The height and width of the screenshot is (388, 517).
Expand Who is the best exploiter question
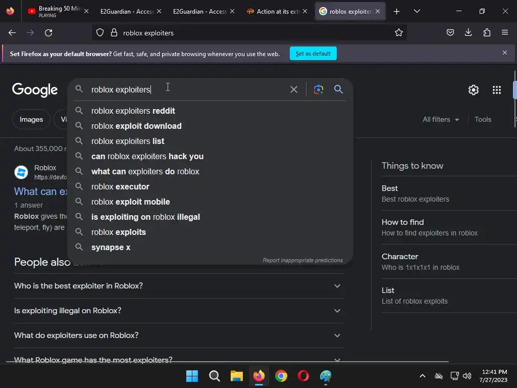[178, 286]
